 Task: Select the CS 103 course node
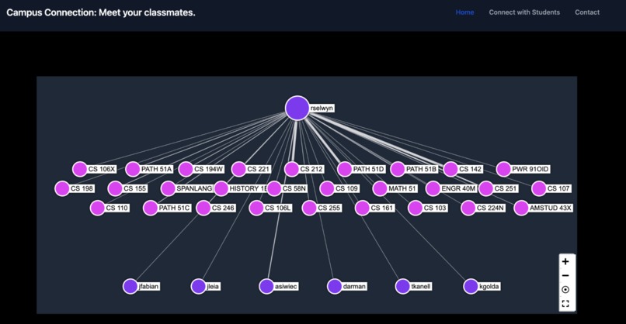pyautogui.click(x=416, y=208)
